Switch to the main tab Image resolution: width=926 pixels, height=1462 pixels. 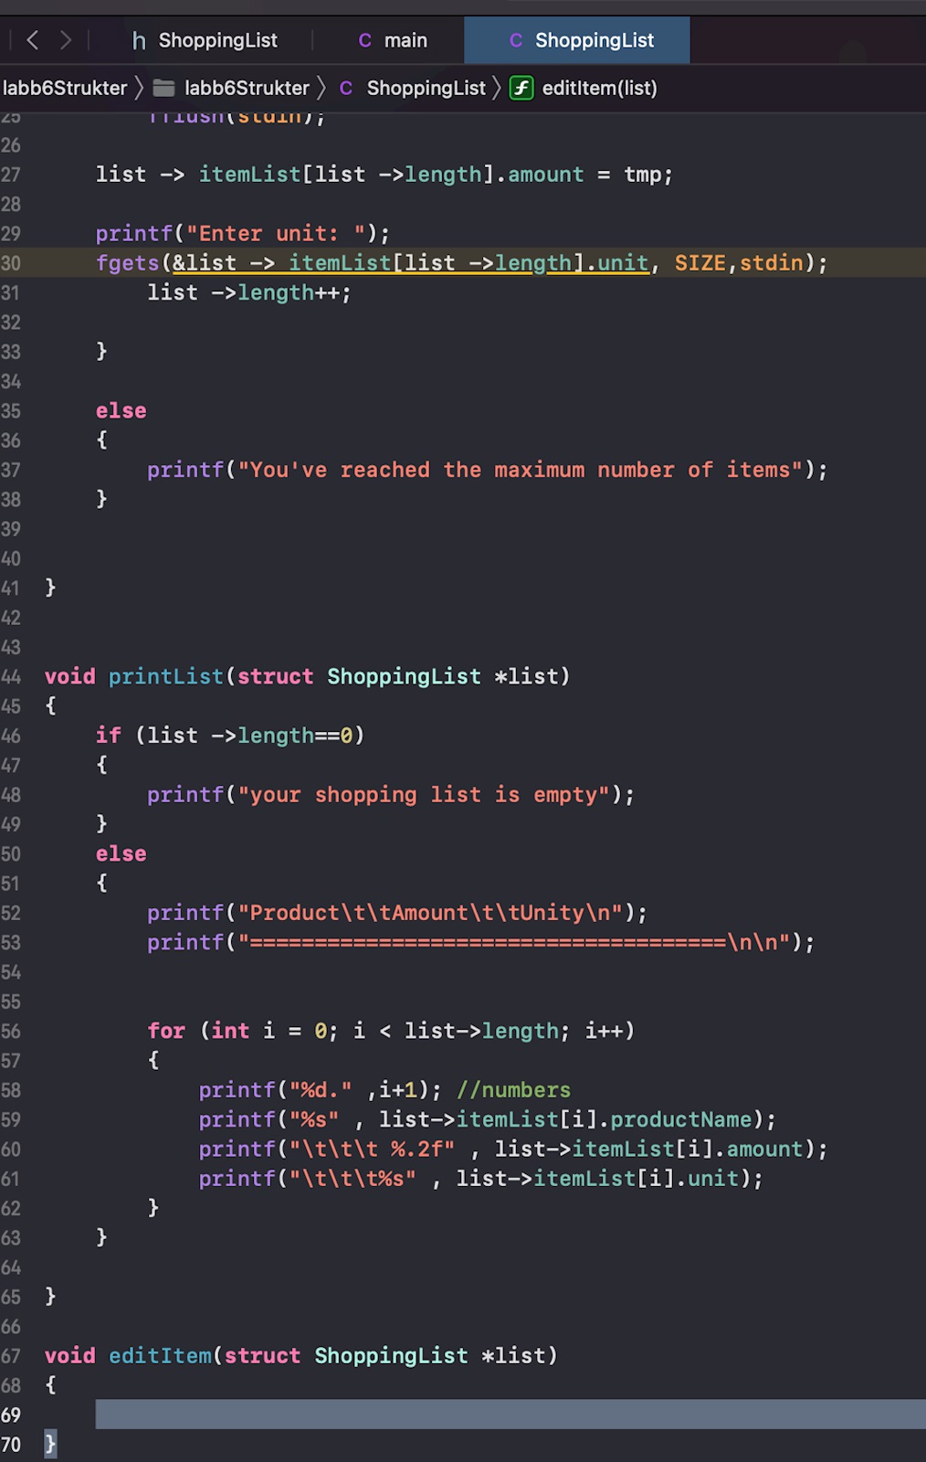coord(405,41)
